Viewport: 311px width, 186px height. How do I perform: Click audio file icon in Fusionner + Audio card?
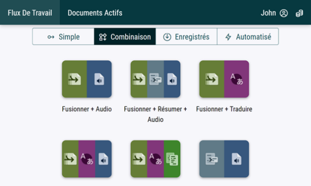[99, 79]
